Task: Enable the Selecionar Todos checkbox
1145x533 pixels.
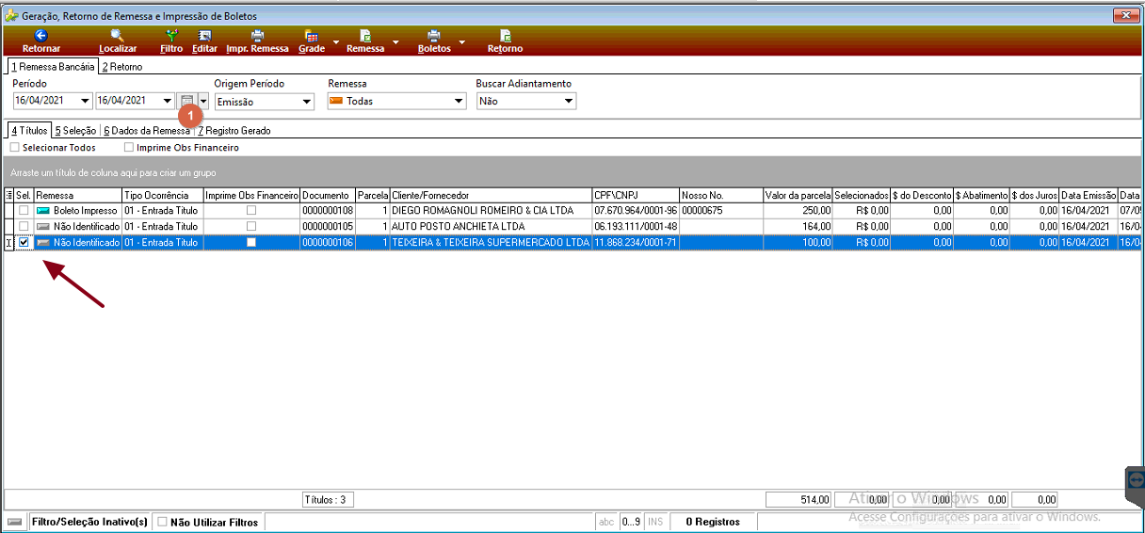Action: point(14,148)
